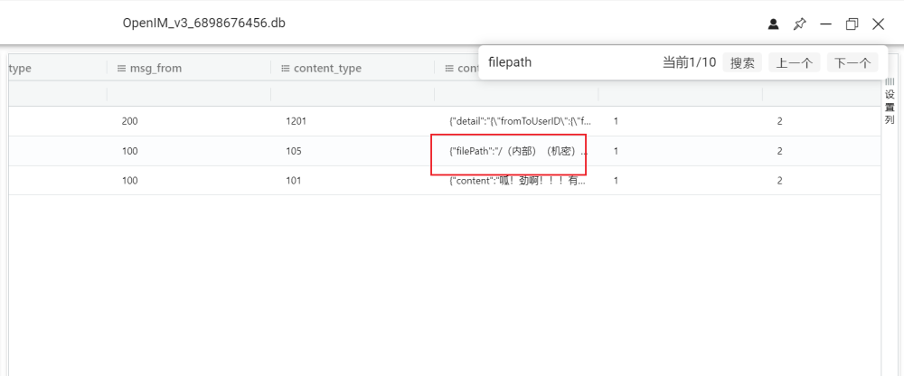
Task: Go to previous match with 上一个
Action: pos(795,62)
